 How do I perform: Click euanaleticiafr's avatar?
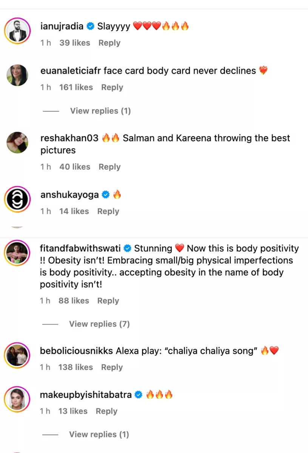pos(17,75)
